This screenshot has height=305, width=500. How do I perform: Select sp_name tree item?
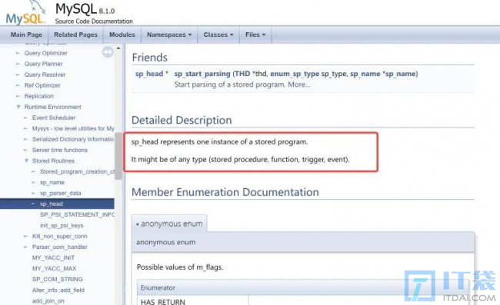click(x=52, y=182)
